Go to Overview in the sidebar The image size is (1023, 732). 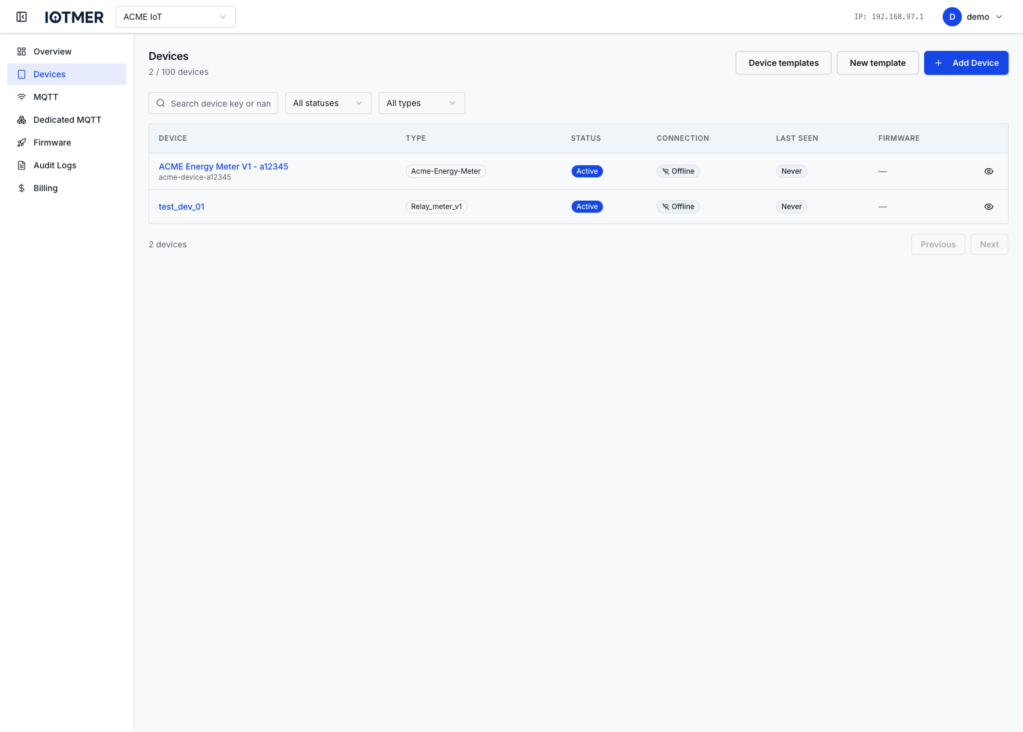pyautogui.click(x=52, y=51)
